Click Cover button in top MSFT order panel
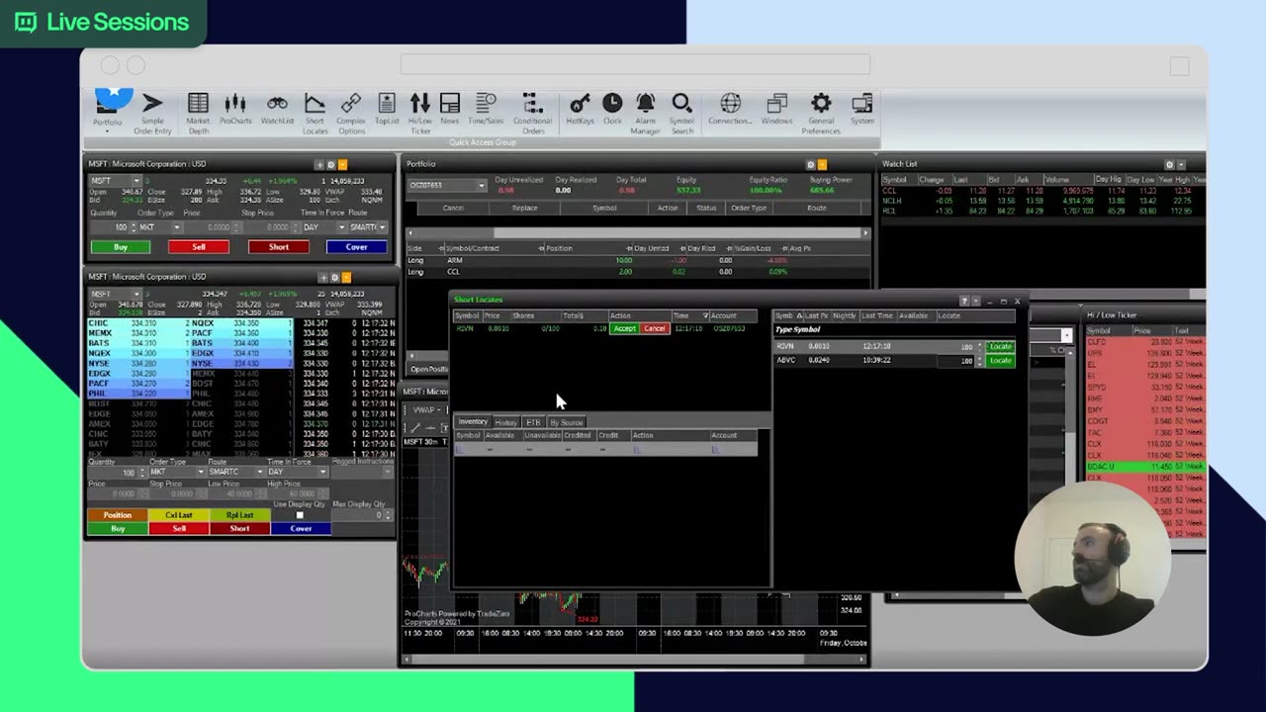 click(x=356, y=247)
